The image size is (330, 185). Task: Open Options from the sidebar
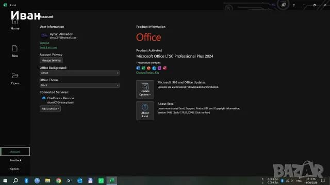(x=15, y=169)
